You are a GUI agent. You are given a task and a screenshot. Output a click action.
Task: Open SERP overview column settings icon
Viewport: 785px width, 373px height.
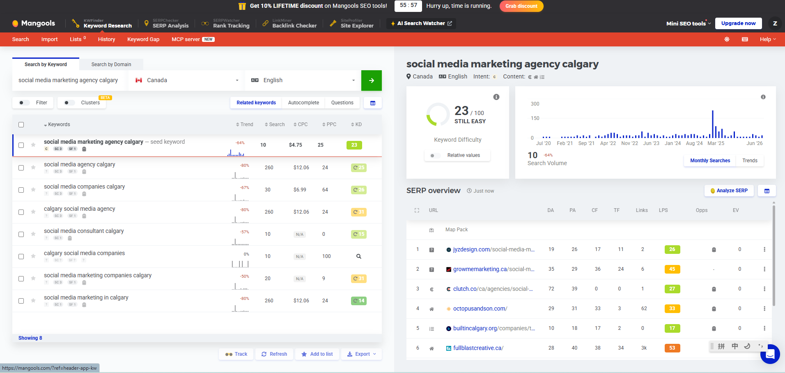tap(767, 191)
